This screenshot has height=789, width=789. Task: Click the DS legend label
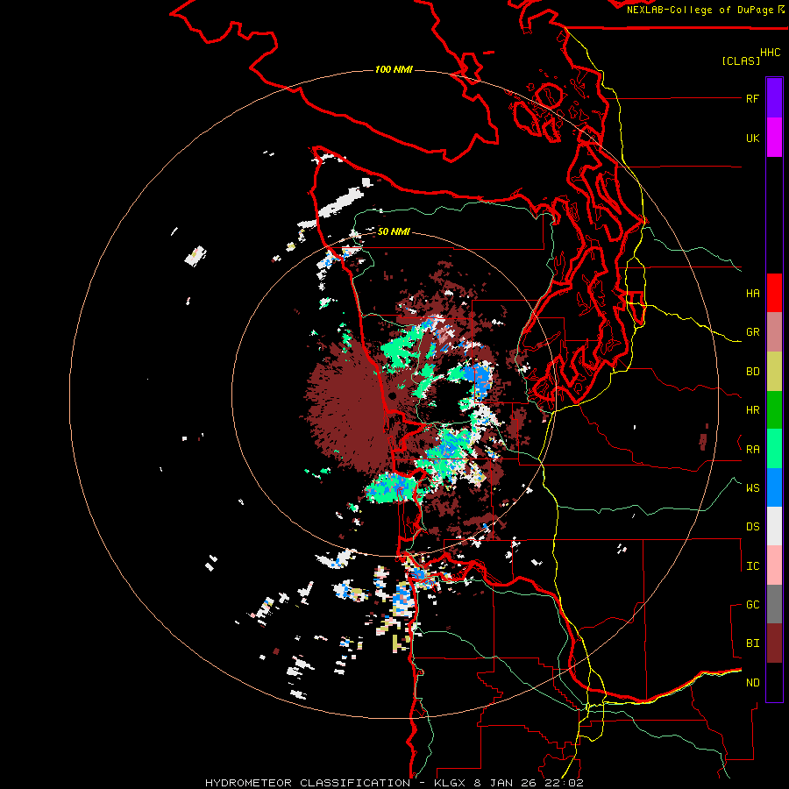[752, 527]
